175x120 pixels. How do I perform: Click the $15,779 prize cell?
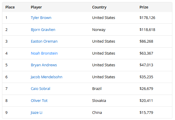point(146,112)
